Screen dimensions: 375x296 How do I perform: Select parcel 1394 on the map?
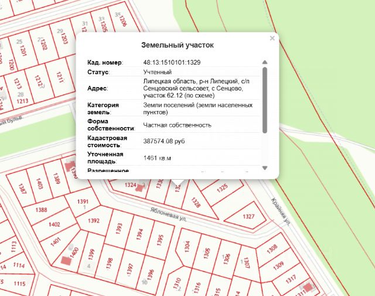click(x=139, y=234)
